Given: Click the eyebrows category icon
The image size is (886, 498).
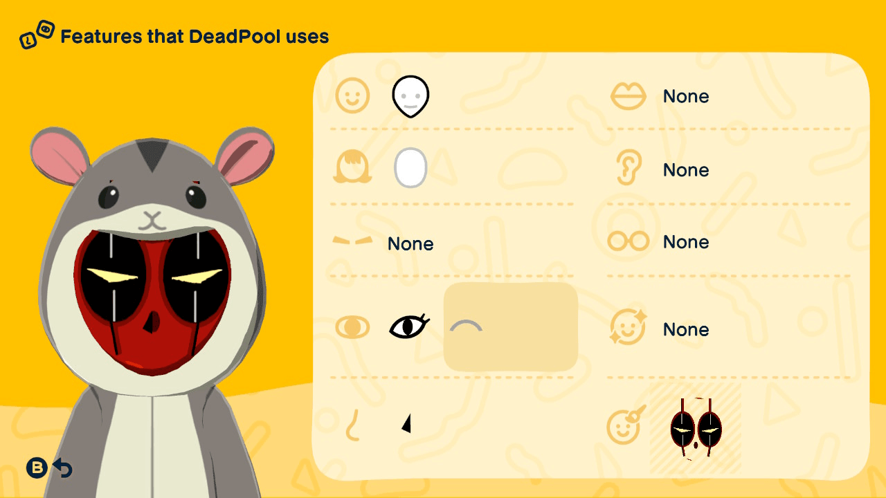Looking at the screenshot, I should click(353, 241).
